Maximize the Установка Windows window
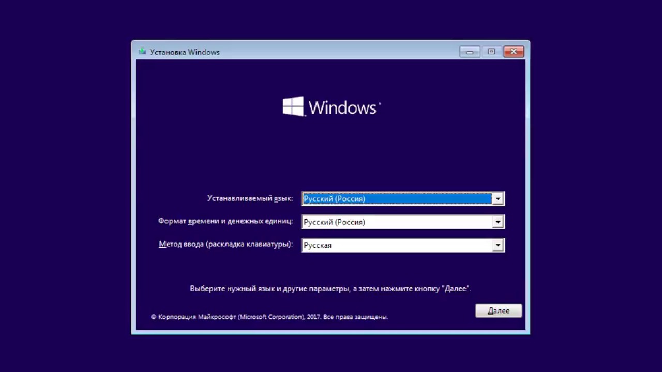The height and width of the screenshot is (372, 662). pyautogui.click(x=491, y=52)
